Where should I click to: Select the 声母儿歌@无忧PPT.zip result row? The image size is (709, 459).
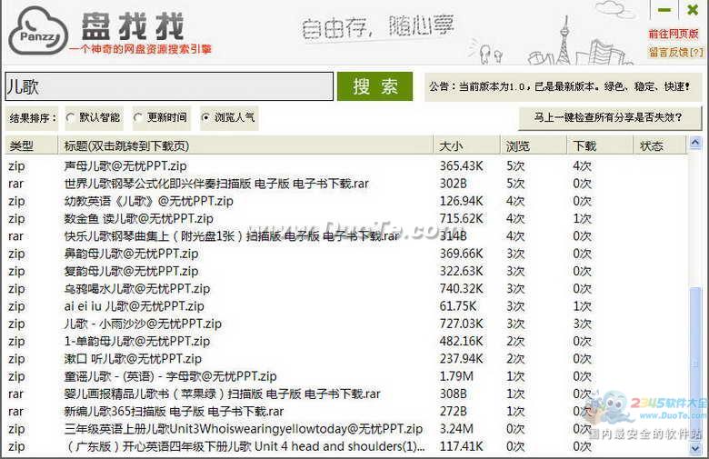point(125,166)
